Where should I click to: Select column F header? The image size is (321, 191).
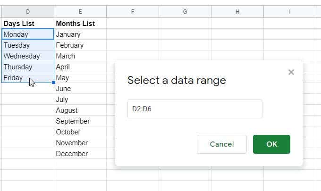click(133, 11)
